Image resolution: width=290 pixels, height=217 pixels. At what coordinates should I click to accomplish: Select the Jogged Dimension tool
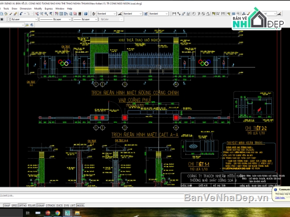click(x=199, y=14)
